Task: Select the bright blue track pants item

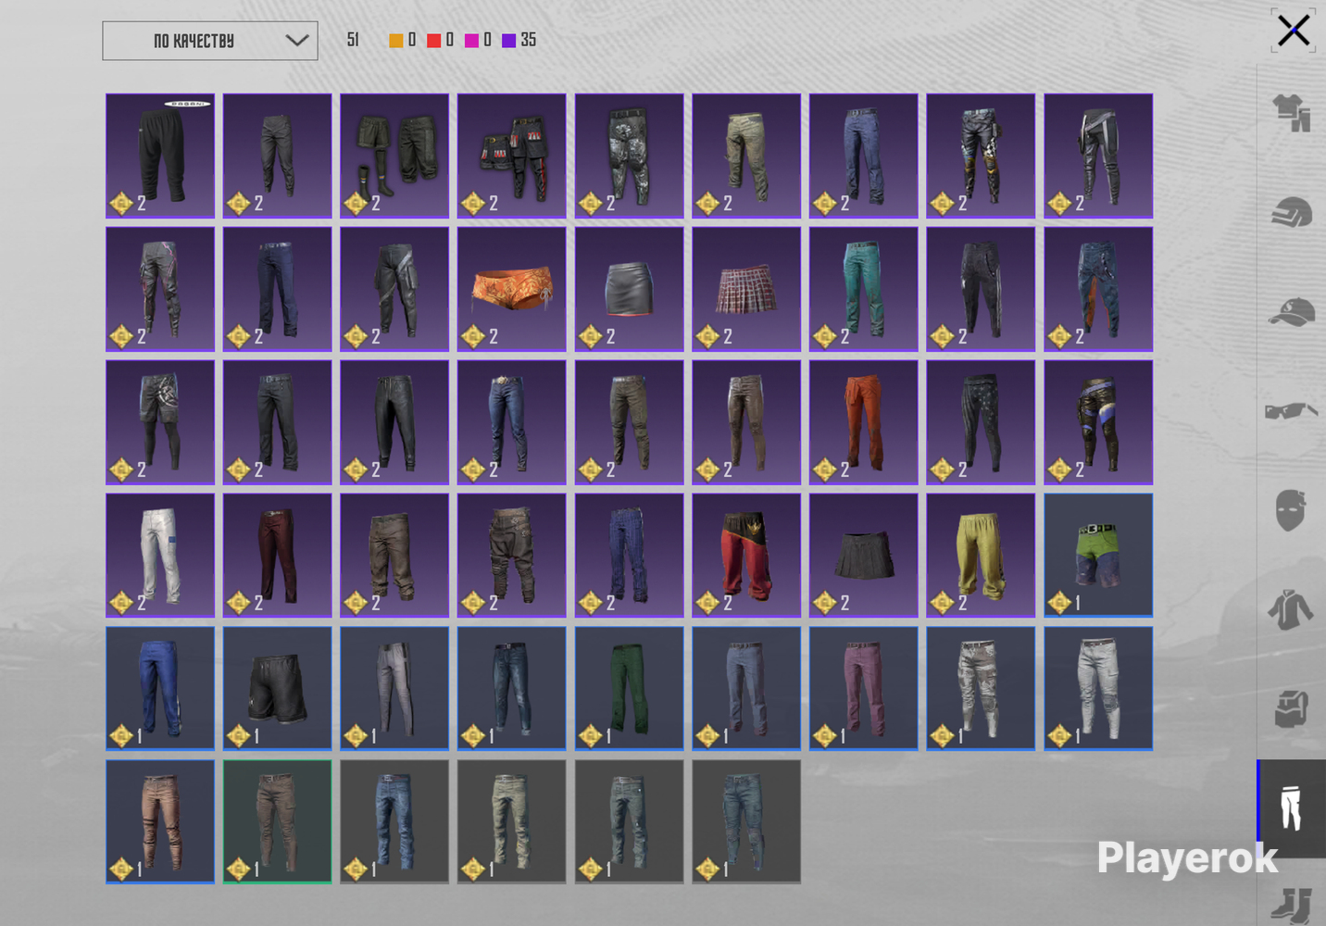Action: coord(159,688)
